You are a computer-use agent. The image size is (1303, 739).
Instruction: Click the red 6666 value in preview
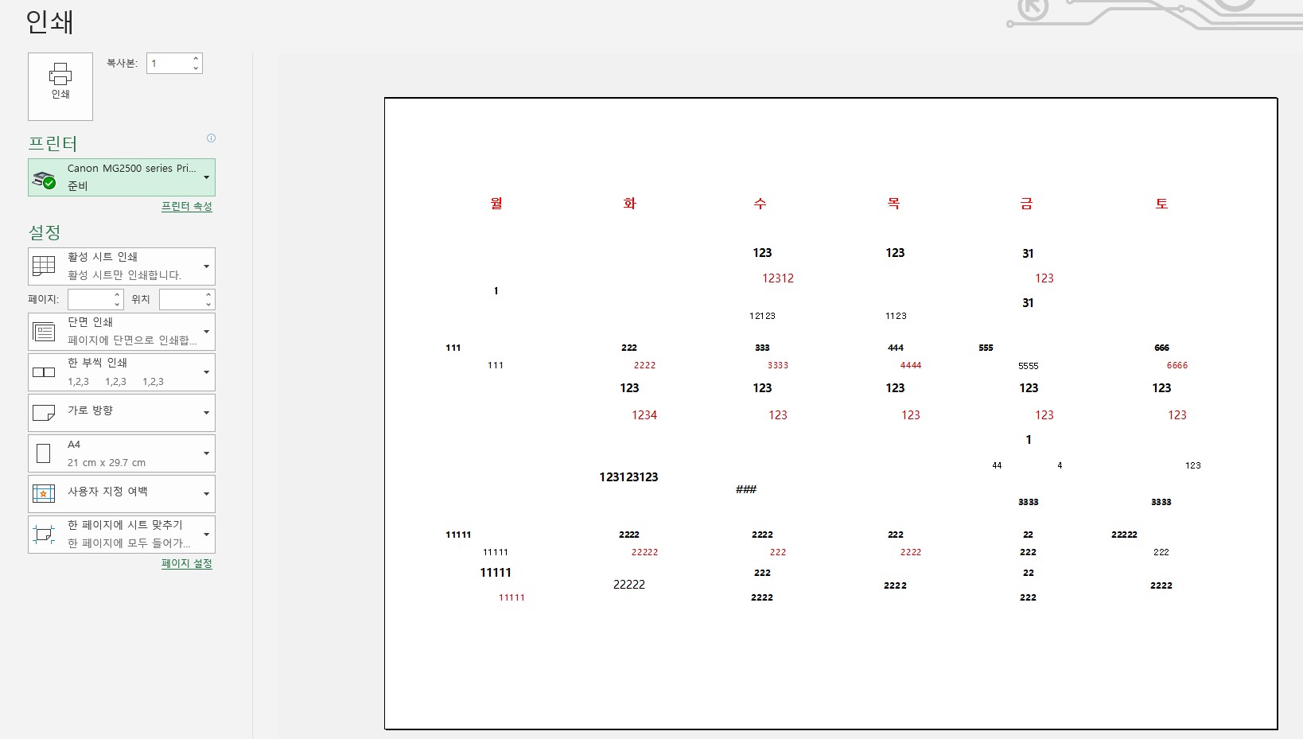coord(1177,365)
